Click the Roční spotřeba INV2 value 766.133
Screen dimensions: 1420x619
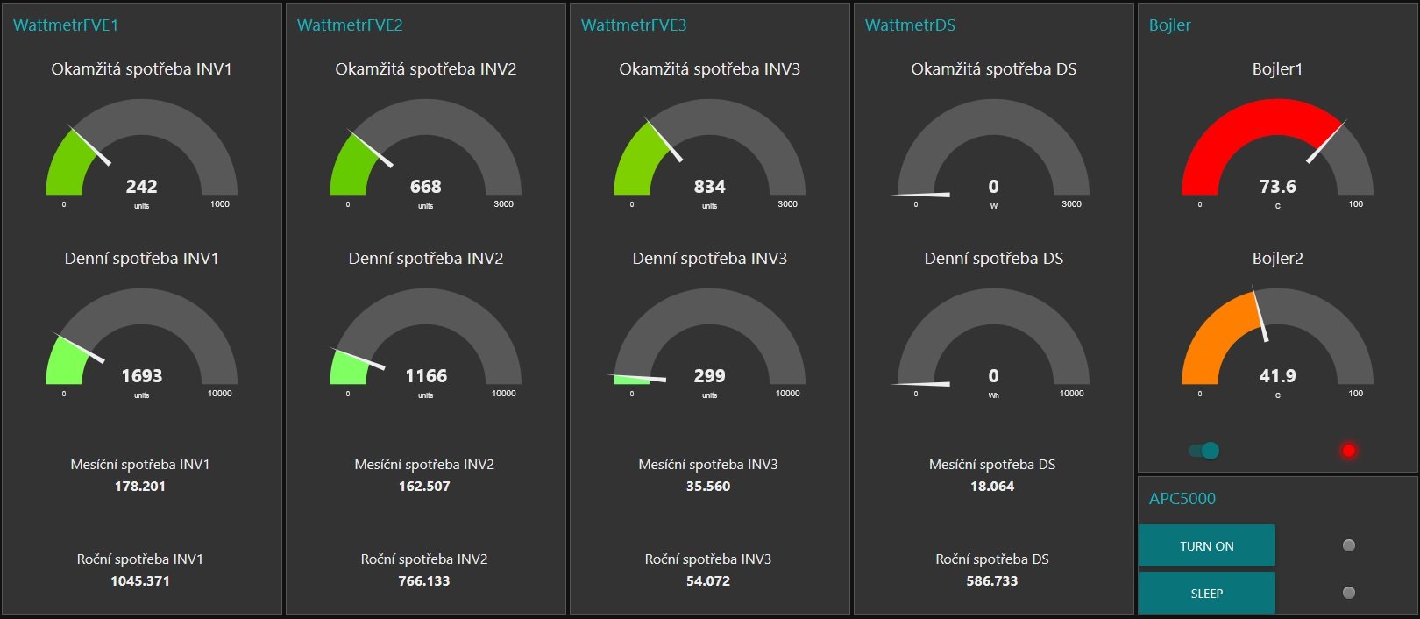pyautogui.click(x=424, y=580)
